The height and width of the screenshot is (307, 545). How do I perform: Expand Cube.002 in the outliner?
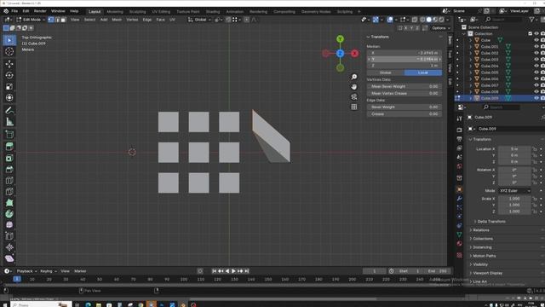[471, 53]
